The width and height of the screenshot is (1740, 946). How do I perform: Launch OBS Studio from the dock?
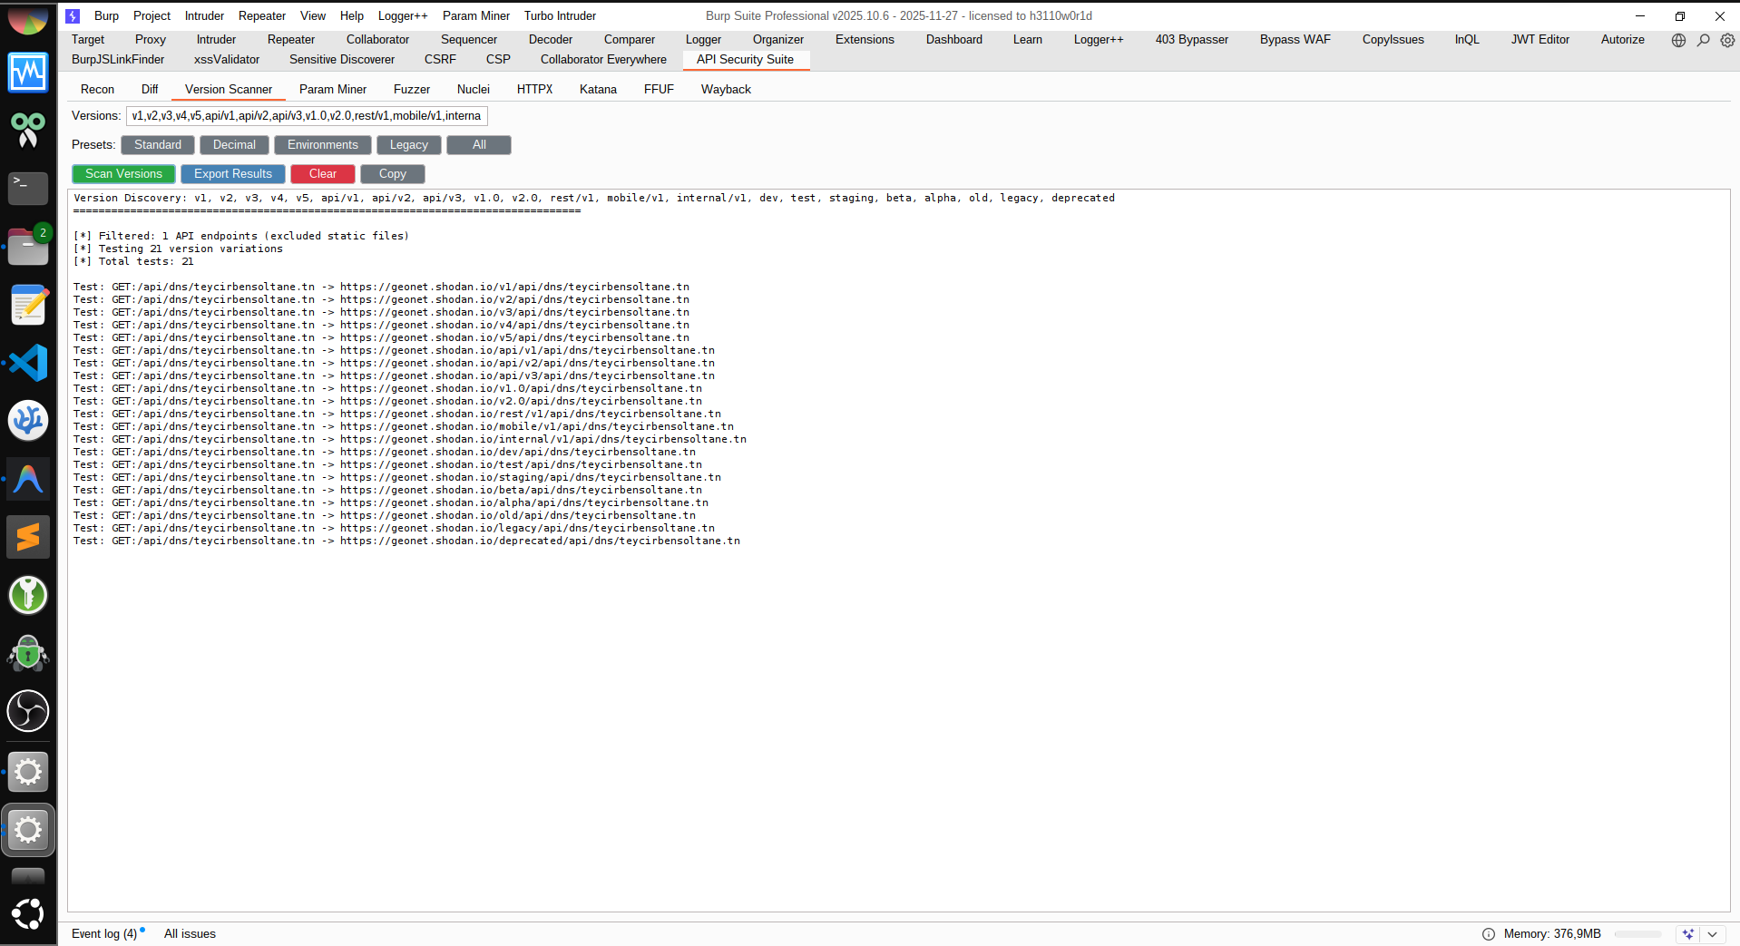pos(28,711)
